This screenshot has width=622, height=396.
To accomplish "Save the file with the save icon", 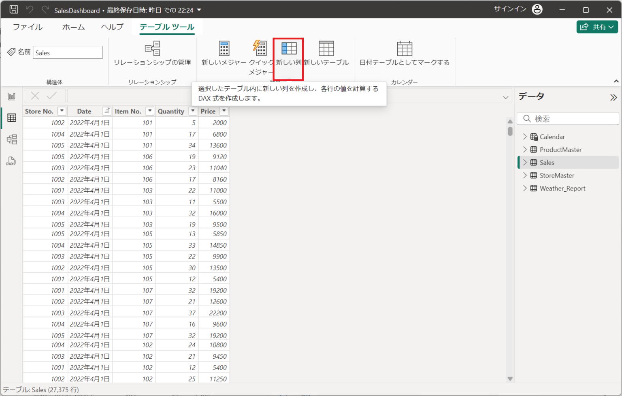I will (x=13, y=10).
